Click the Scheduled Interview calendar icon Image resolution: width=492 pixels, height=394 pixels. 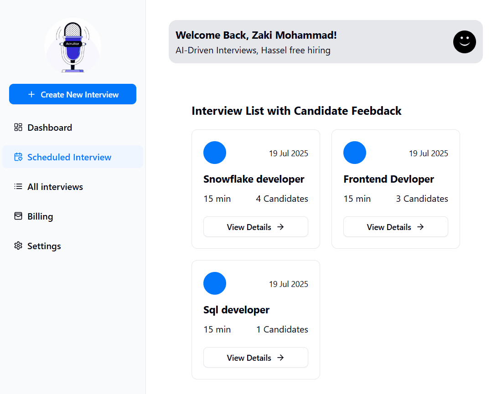[x=18, y=157]
